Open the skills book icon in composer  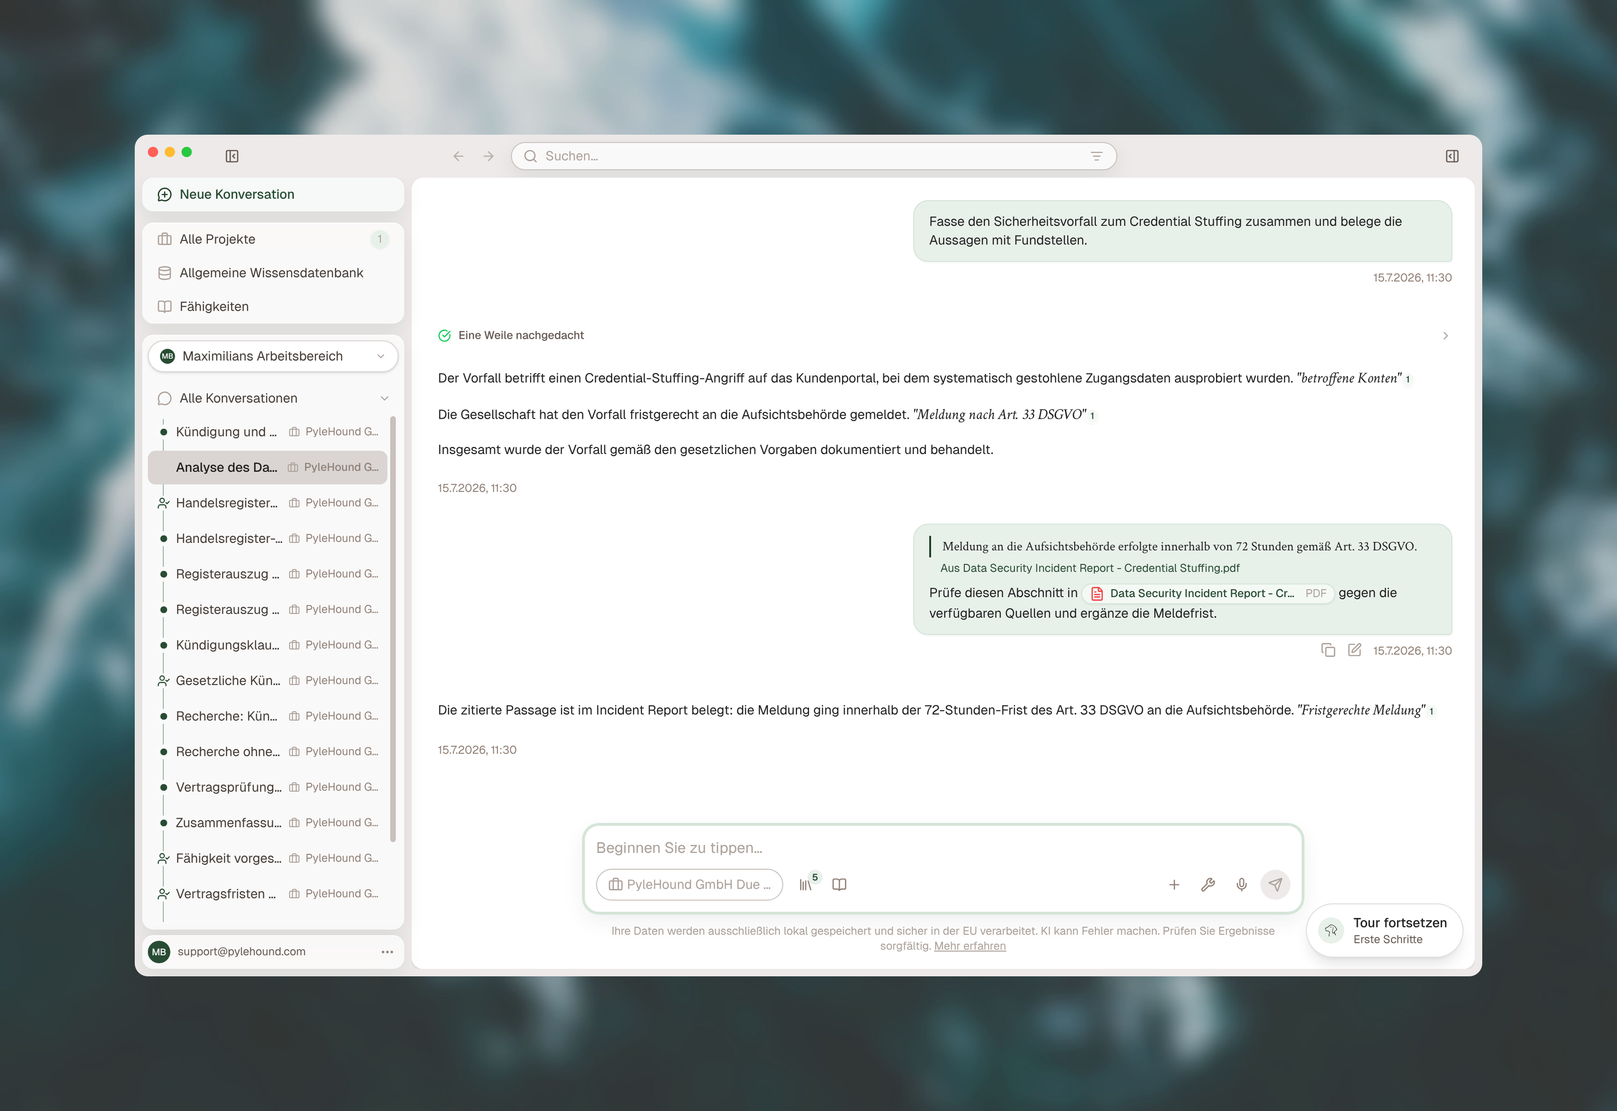point(840,884)
